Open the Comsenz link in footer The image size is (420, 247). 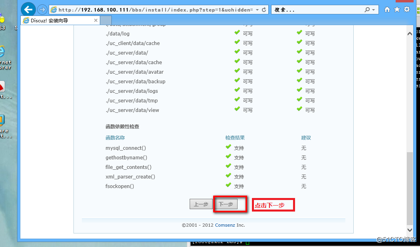(x=225, y=225)
